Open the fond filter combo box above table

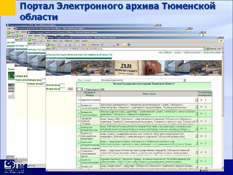(144, 80)
